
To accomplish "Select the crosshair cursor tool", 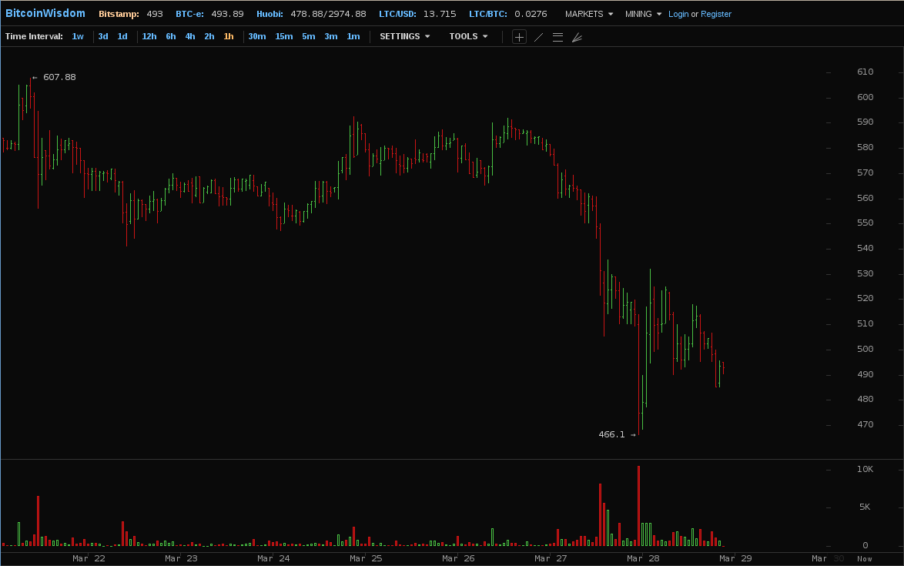I will [x=520, y=37].
